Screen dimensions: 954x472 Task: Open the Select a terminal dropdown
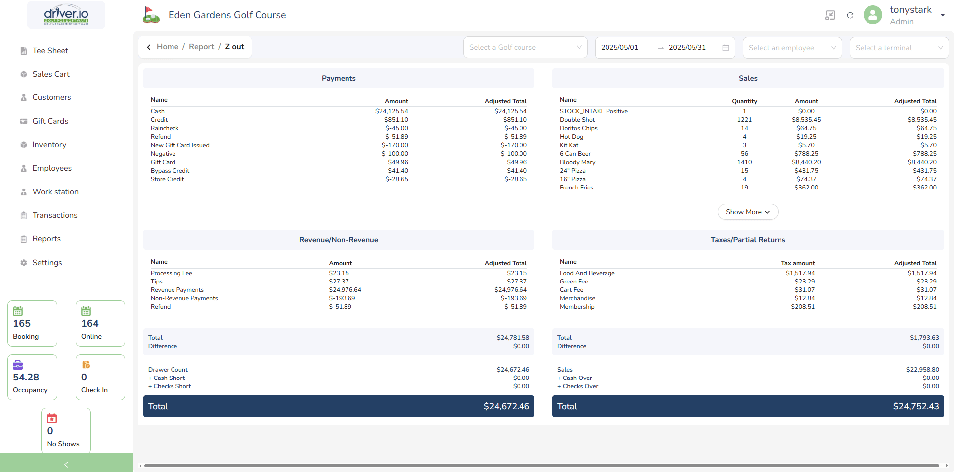pyautogui.click(x=898, y=48)
